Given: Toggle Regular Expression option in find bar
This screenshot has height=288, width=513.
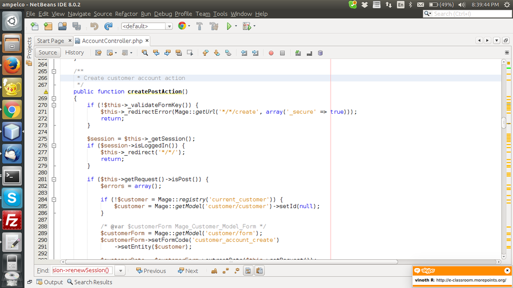Looking at the screenshot, I should (237, 271).
